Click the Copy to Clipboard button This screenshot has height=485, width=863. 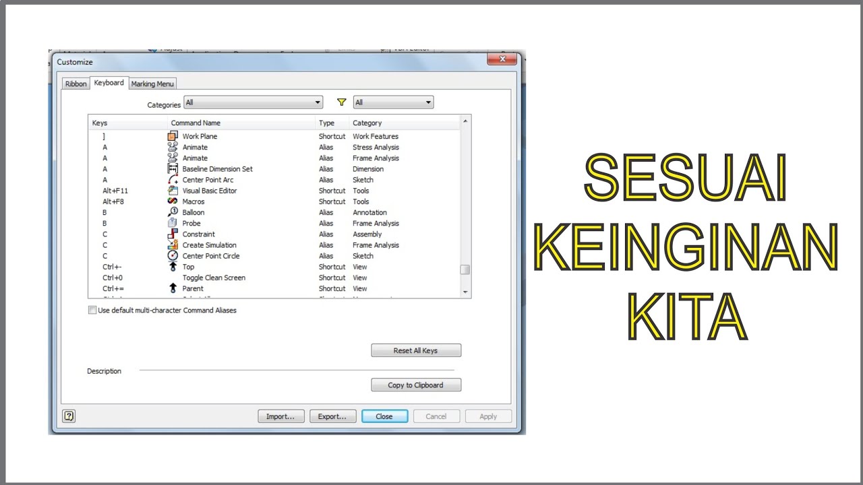click(416, 385)
